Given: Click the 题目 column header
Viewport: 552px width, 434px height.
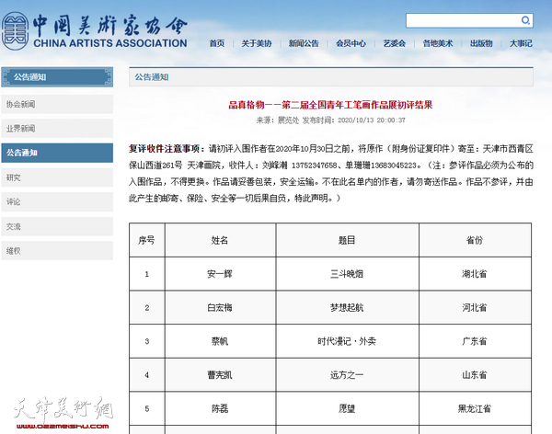Looking at the screenshot, I should click(347, 240).
